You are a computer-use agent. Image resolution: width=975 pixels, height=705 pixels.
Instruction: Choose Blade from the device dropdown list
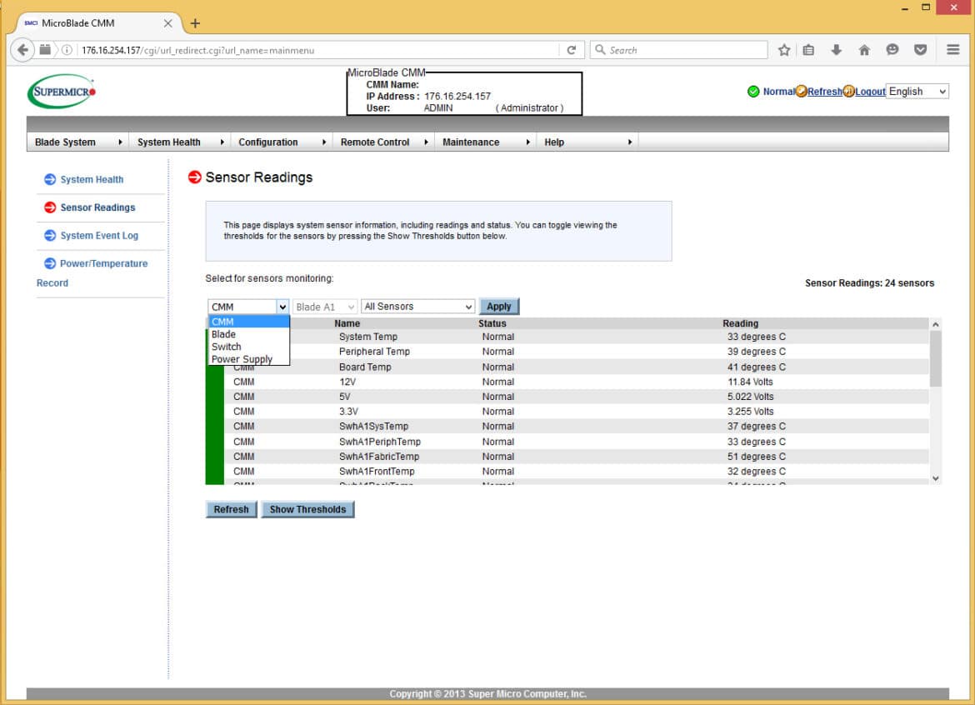[x=248, y=334]
